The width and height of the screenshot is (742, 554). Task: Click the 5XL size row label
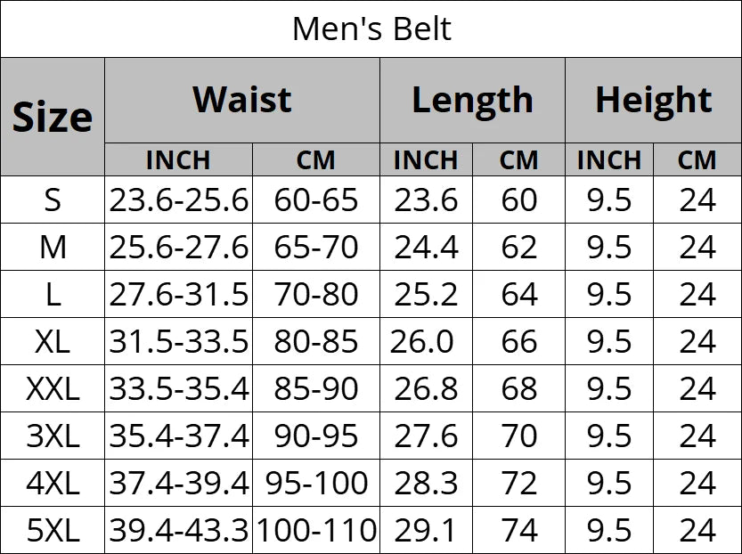[x=53, y=531]
